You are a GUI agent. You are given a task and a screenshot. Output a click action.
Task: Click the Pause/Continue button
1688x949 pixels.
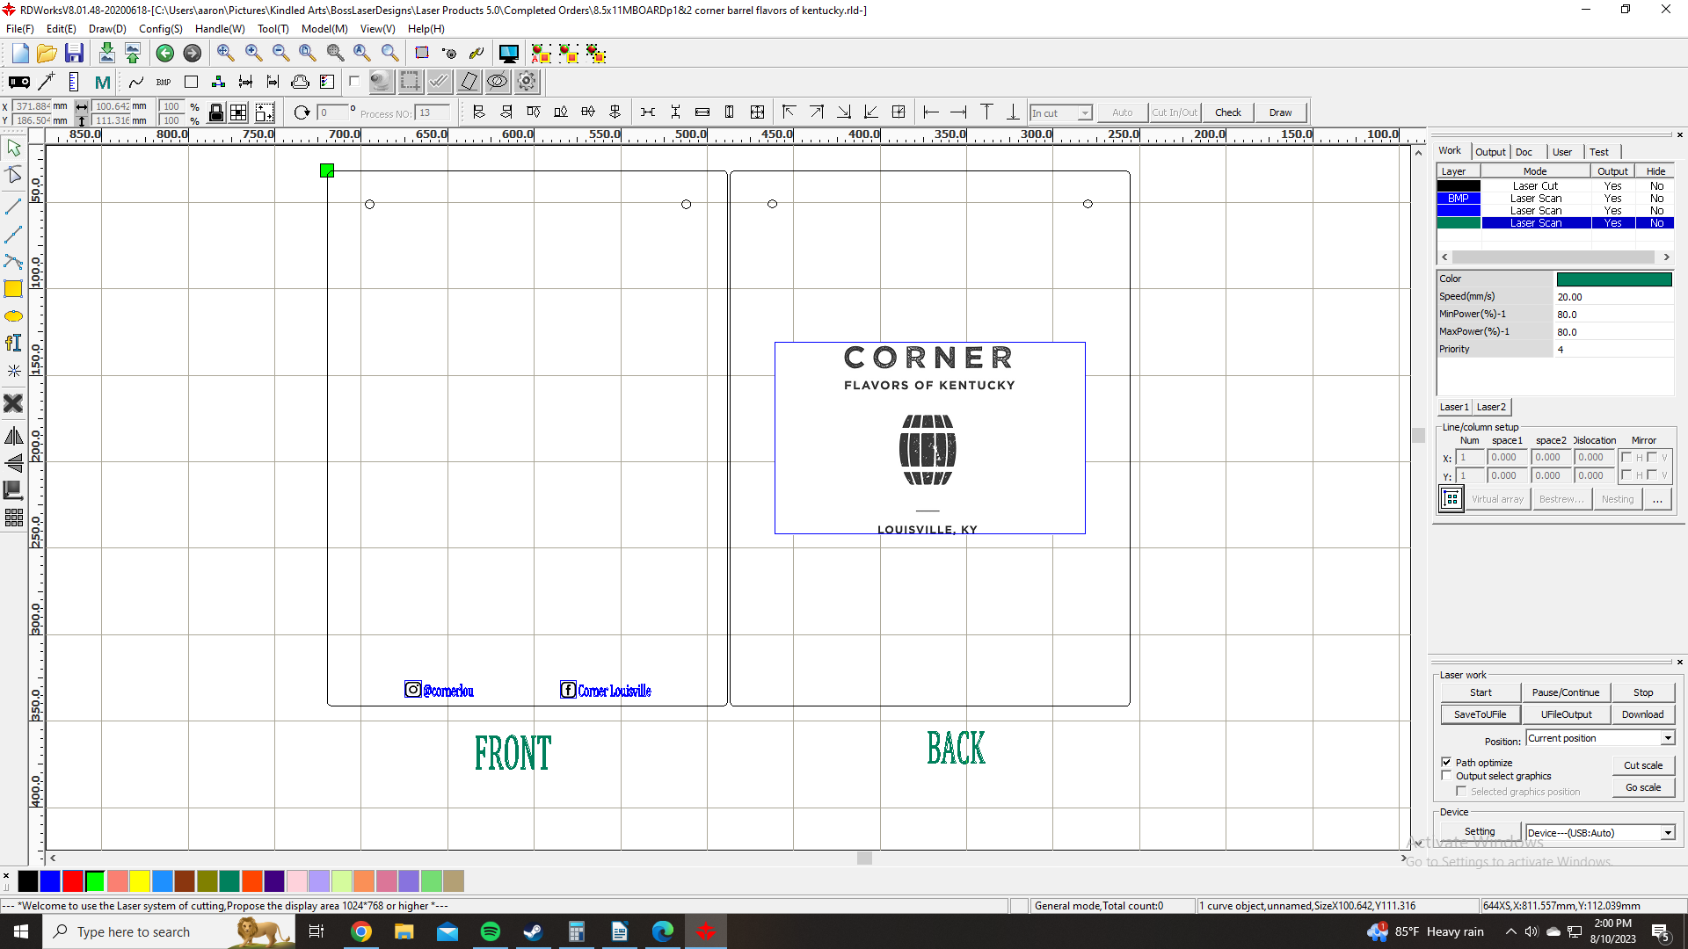click(1566, 692)
